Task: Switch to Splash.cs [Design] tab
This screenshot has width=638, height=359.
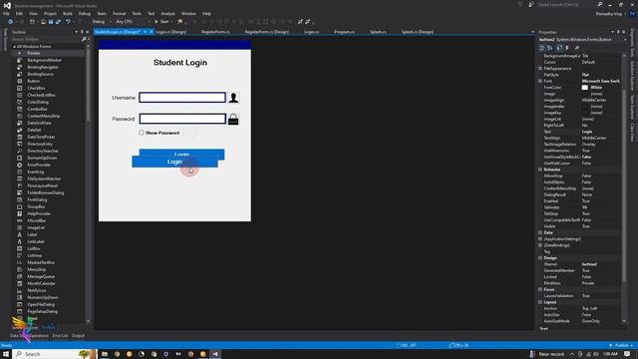Action: click(x=417, y=32)
